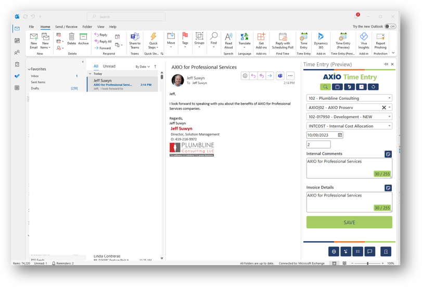The height and width of the screenshot is (287, 422).
Task: Click the zoom out minus button in the status bar
Action: 352,263
